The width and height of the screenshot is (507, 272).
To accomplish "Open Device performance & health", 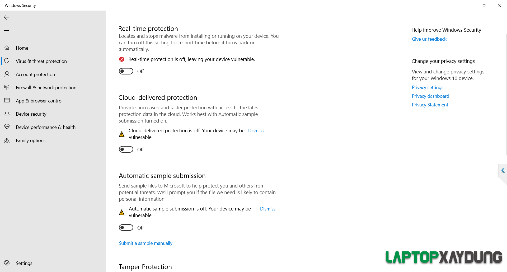I will (45, 127).
